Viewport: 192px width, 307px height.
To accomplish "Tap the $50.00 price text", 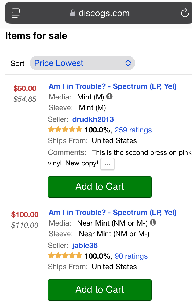I will pos(25,88).
